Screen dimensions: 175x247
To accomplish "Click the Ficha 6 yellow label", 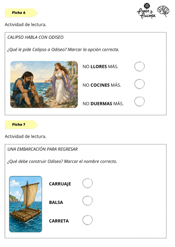I will [x=22, y=13].
